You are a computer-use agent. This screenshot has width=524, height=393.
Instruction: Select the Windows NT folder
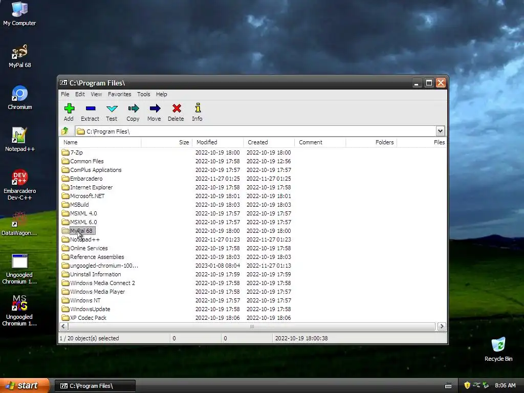85,300
